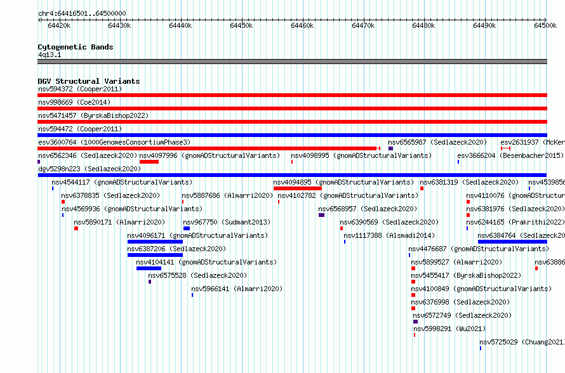The image size is (565, 373).
Task: Select nsv6575528 (Sedlazeck2020) label
Action: click(197, 275)
